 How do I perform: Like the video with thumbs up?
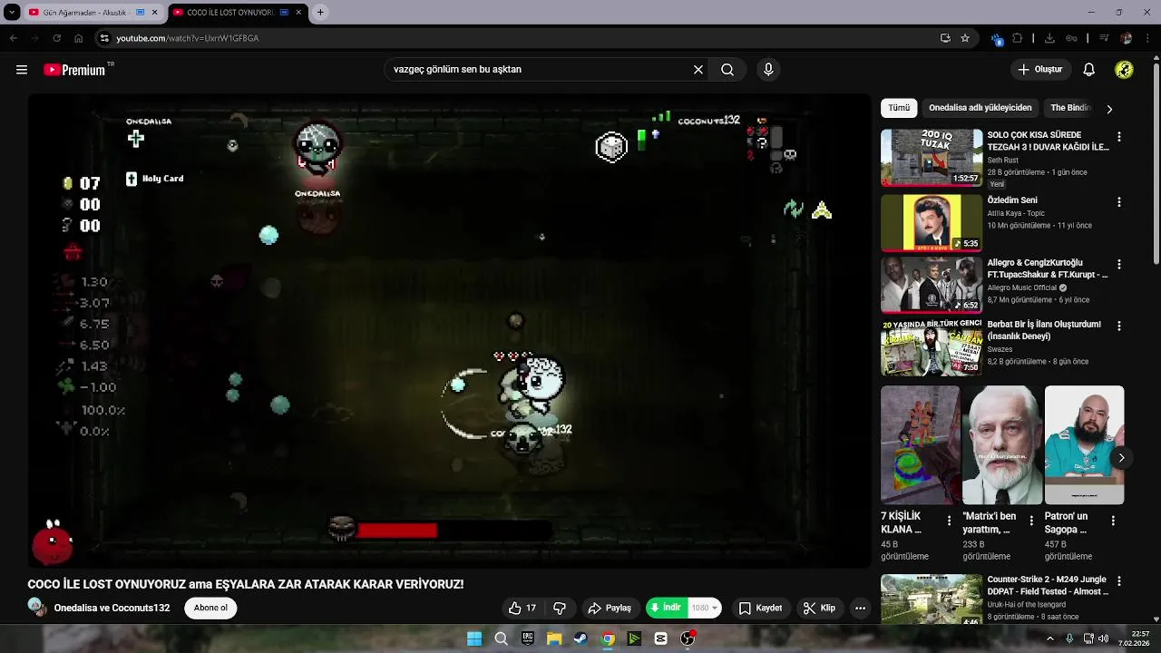(522, 608)
